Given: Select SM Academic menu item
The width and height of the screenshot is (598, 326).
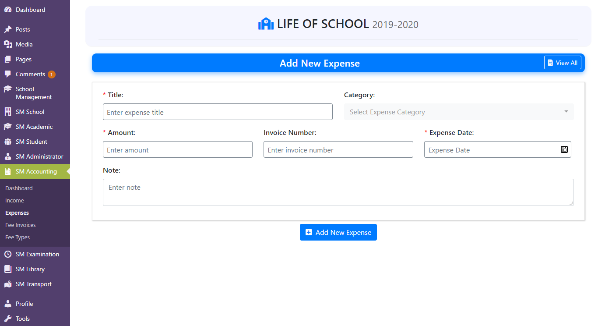Looking at the screenshot, I should 35,127.
